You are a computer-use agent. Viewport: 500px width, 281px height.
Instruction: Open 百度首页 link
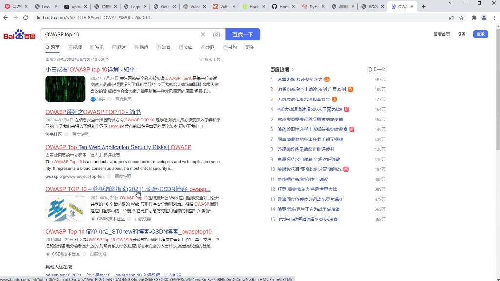[441, 34]
